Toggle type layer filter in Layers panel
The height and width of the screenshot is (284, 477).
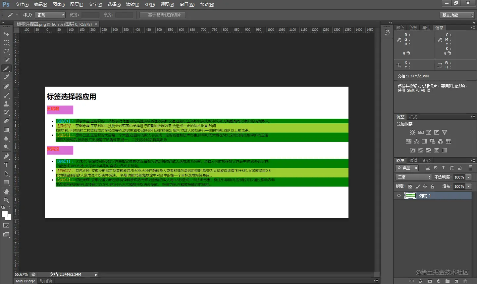[444, 168]
